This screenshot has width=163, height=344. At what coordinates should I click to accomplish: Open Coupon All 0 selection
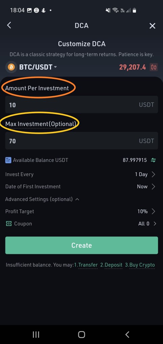pyautogui.click(x=82, y=224)
